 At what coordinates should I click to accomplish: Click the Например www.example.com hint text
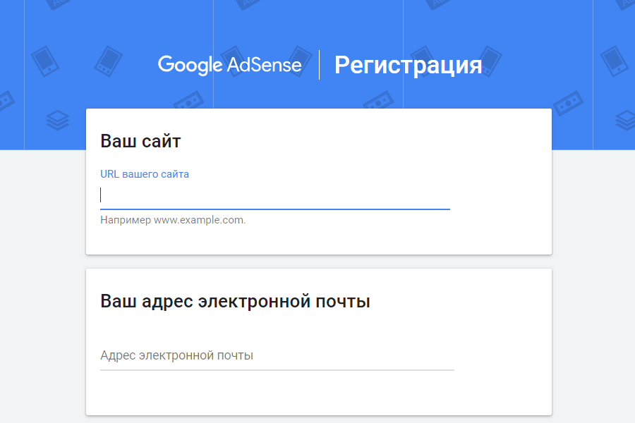point(173,220)
